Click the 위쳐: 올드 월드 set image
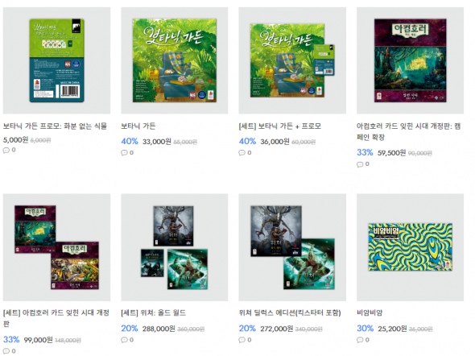 coord(175,247)
